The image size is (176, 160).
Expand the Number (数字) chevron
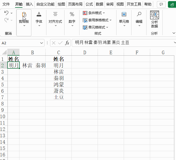pyautogui.click(x=72, y=26)
